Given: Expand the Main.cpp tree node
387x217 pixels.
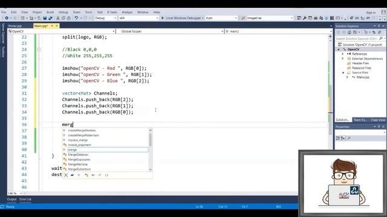Looking at the screenshot, I should coord(347,77).
